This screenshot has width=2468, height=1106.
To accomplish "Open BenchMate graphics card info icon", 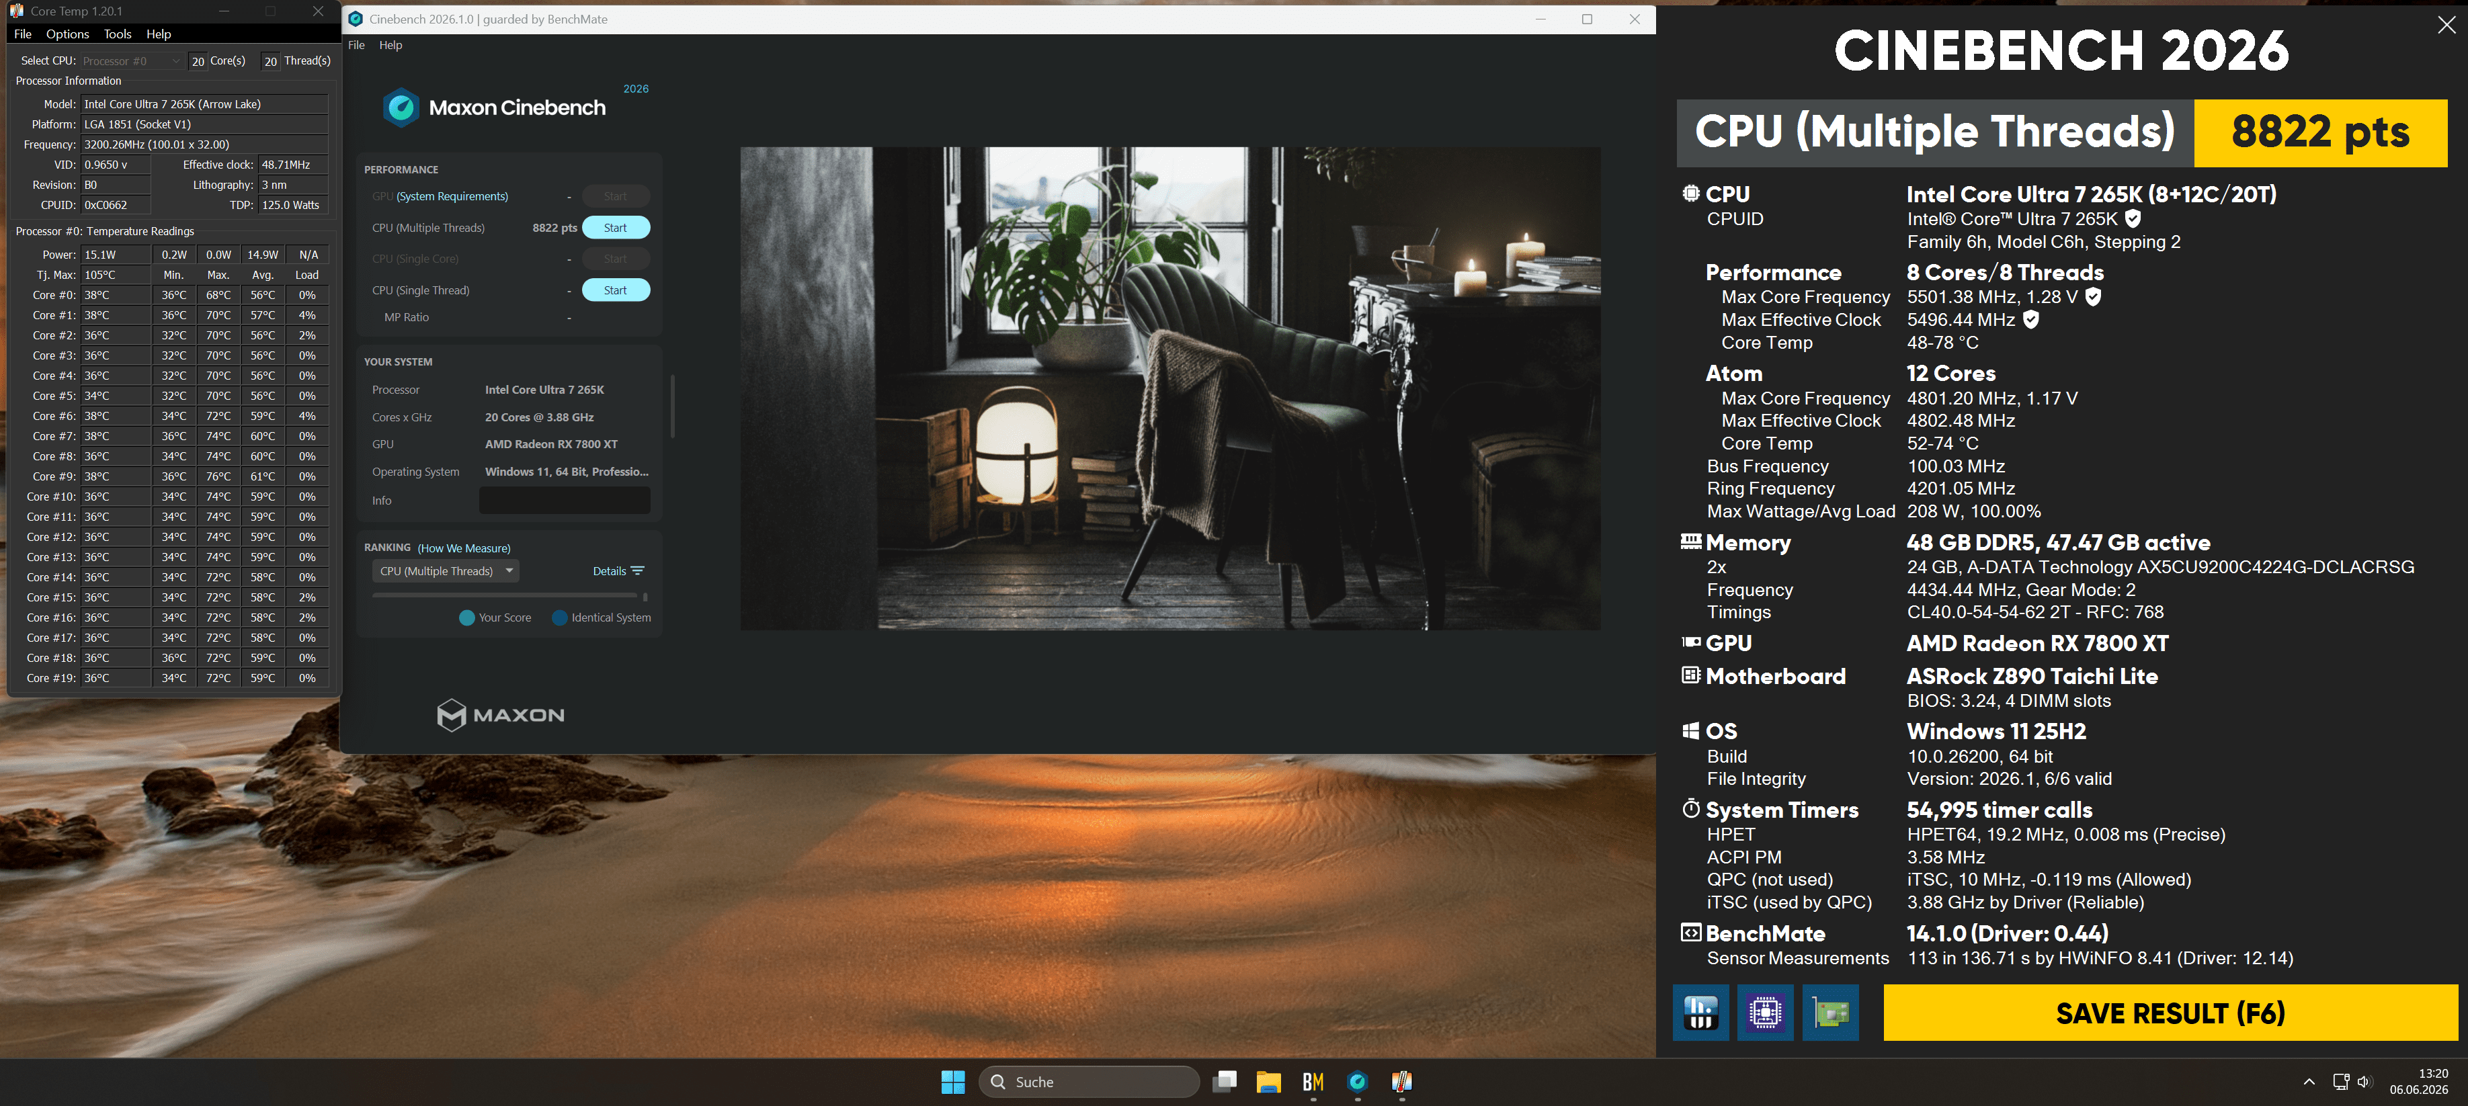I will coord(1830,1012).
